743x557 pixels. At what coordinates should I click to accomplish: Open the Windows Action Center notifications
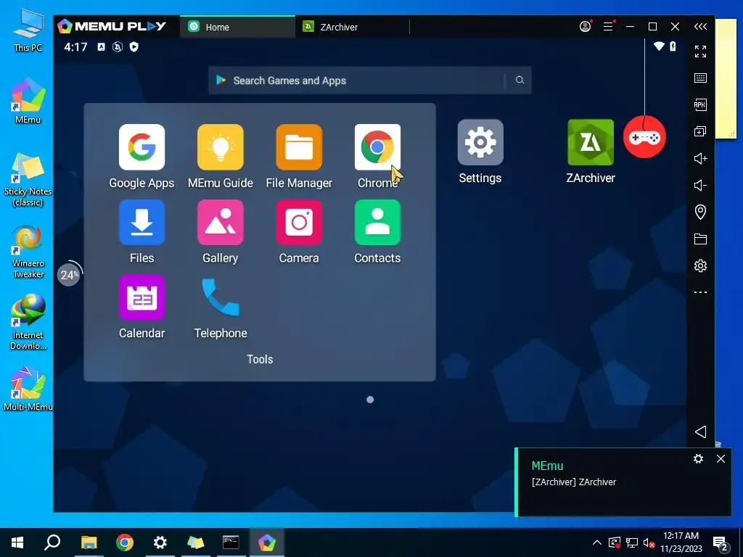click(x=721, y=543)
